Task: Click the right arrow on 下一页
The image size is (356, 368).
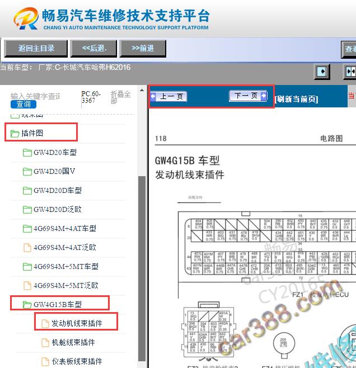Action: click(264, 96)
